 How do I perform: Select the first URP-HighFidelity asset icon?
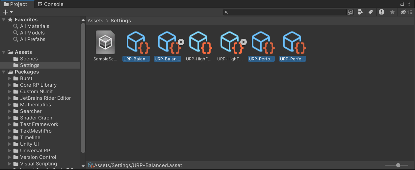pyautogui.click(x=200, y=43)
